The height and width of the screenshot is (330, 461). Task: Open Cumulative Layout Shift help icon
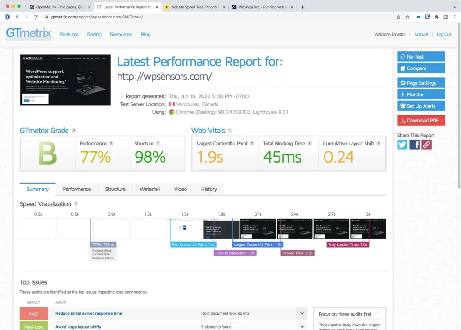tap(379, 144)
